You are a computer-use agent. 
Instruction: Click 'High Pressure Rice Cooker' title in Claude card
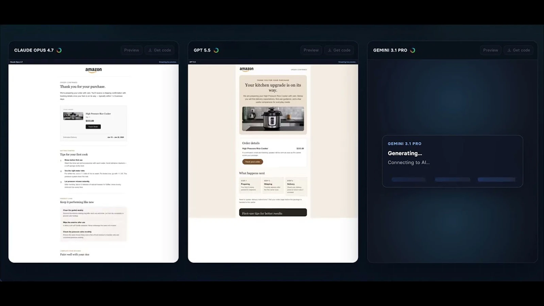tap(98, 114)
